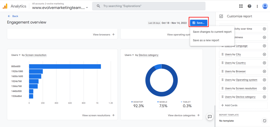
Task: Grab drag handle of Users by Country
Action: (223, 63)
